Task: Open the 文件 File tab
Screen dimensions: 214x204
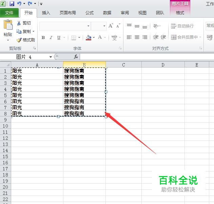Action: click(x=9, y=13)
